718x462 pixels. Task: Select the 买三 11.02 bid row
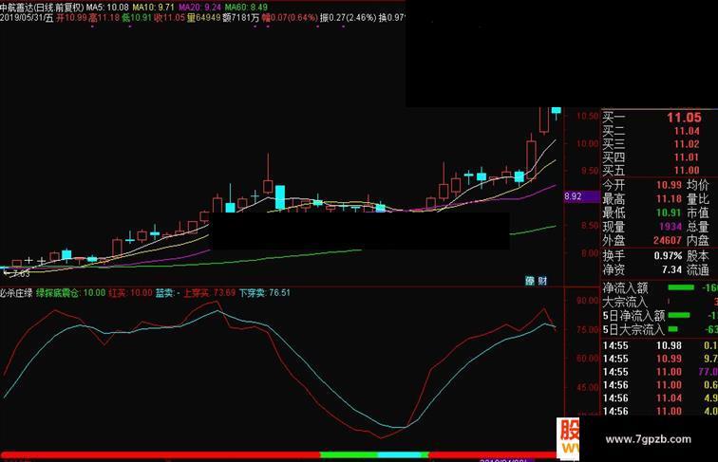[659, 144]
